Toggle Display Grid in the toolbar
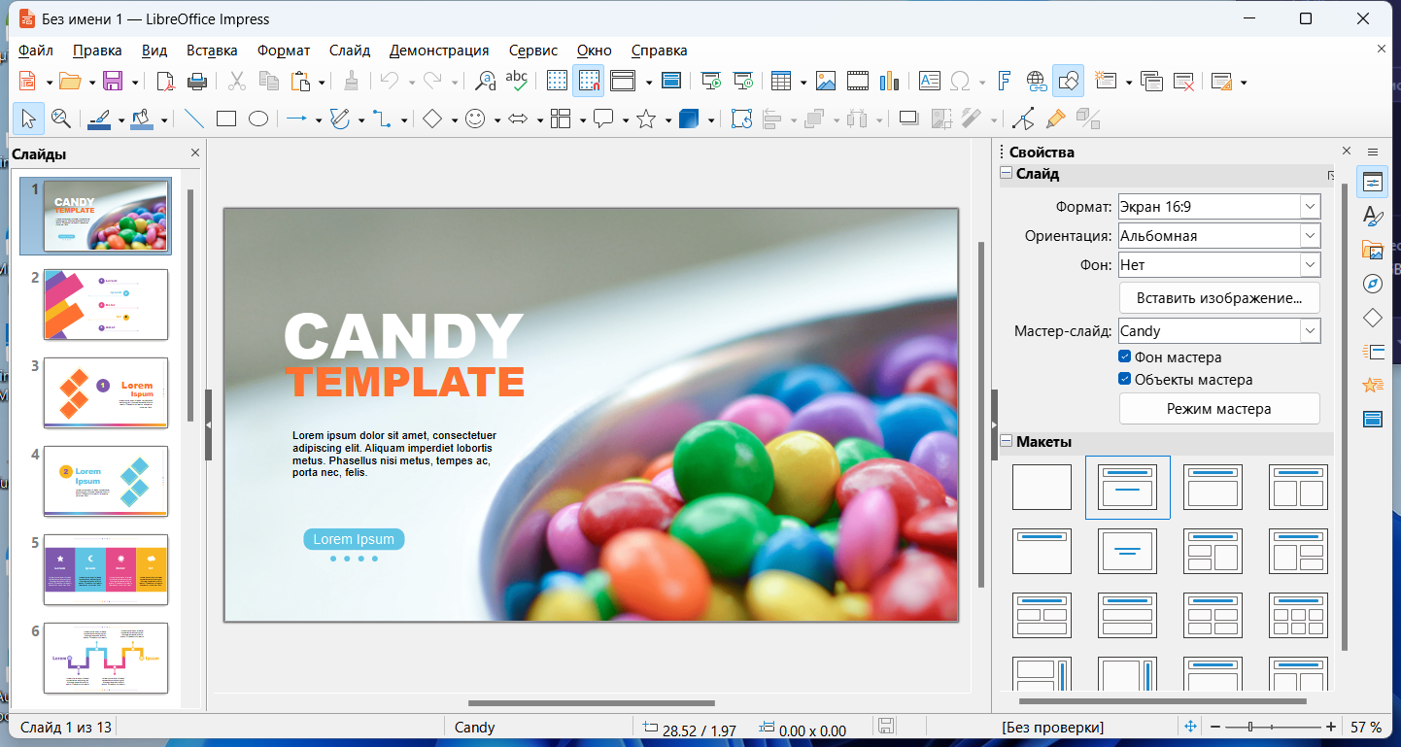The image size is (1401, 747). (557, 82)
